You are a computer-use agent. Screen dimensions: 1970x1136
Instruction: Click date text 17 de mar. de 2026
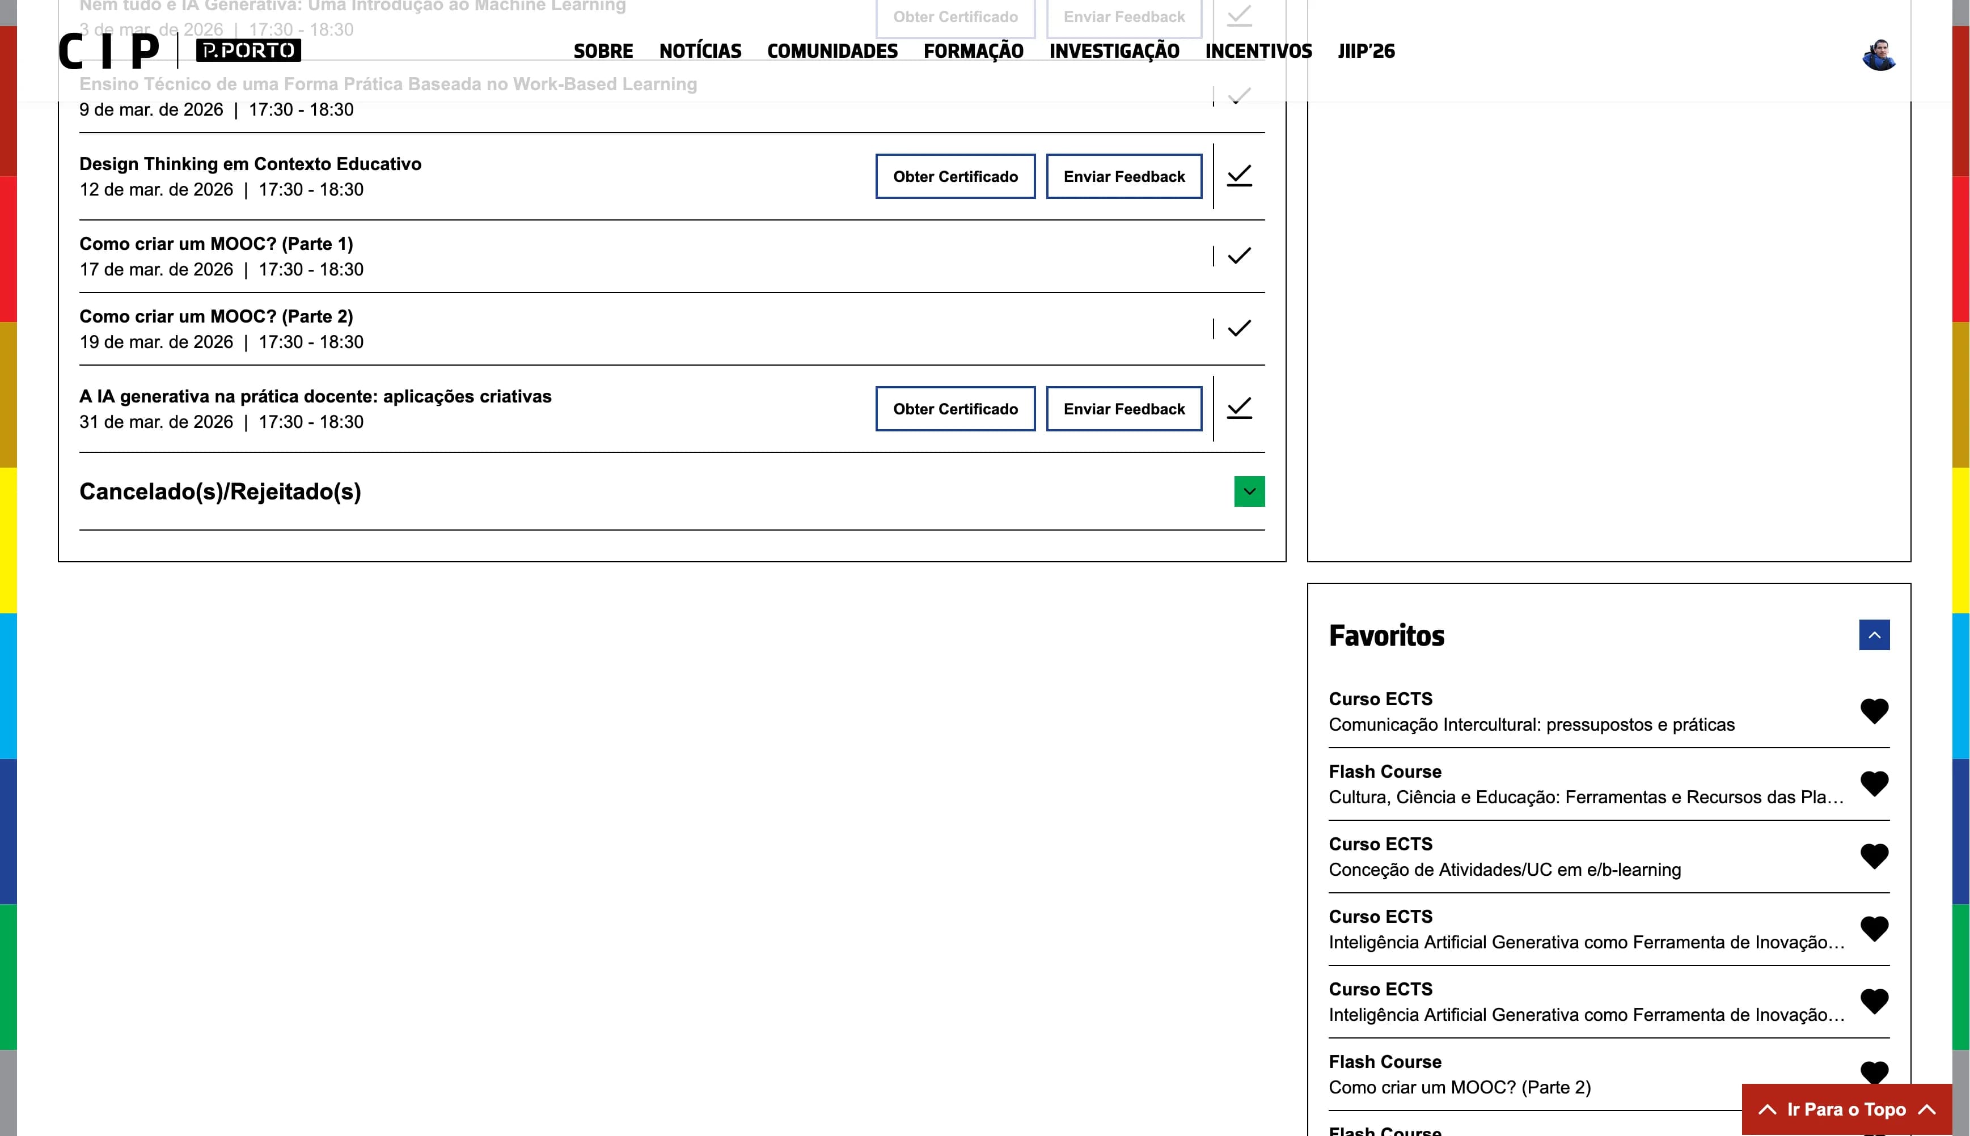coord(156,270)
